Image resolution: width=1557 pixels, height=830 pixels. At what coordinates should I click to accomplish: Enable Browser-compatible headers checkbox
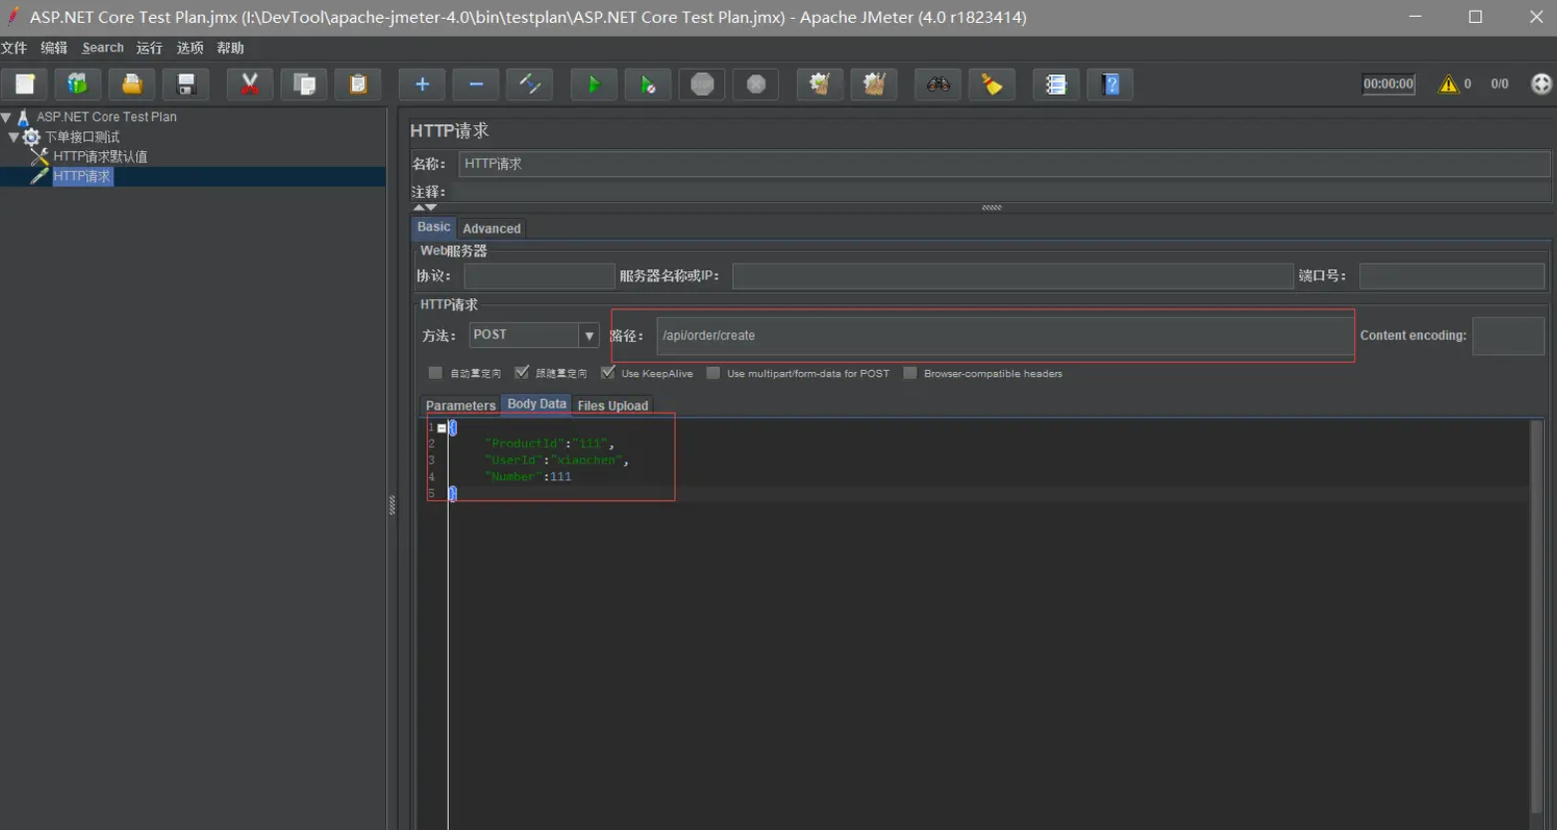(x=910, y=373)
